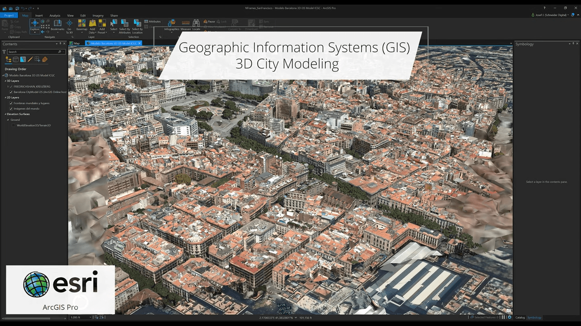
Task: Pause labeling with the Pause button
Action: (x=209, y=21)
